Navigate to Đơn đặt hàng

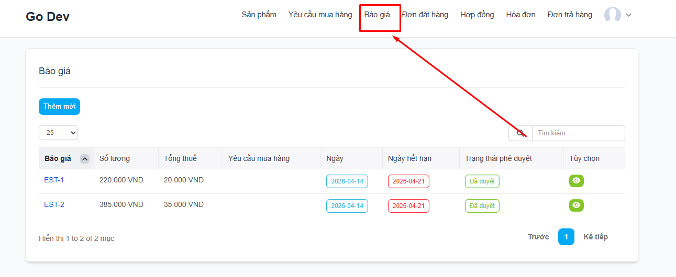click(425, 15)
